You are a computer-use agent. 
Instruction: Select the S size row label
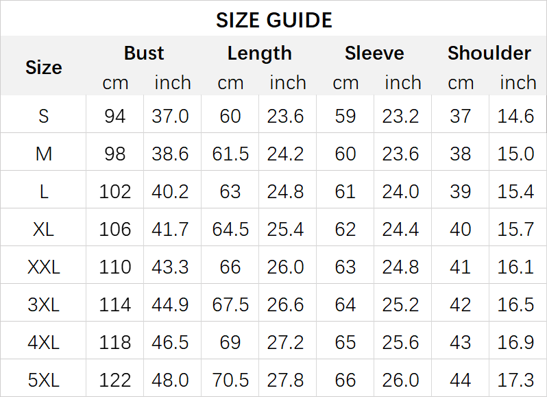point(43,116)
